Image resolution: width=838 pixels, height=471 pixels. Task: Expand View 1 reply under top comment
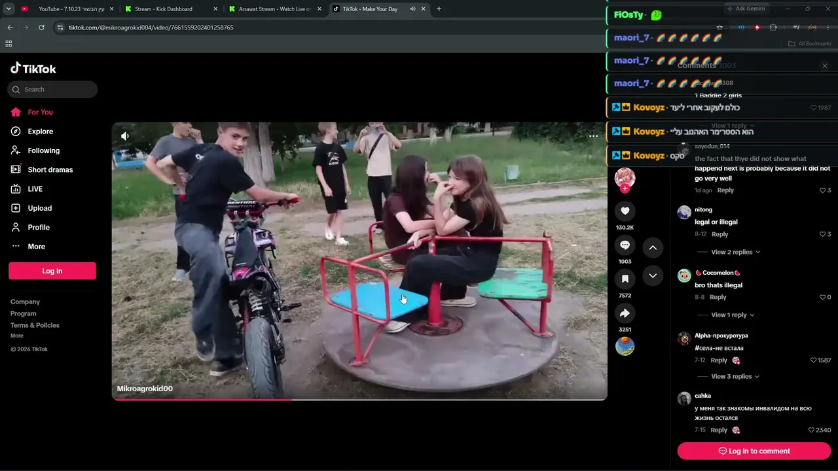coord(733,126)
